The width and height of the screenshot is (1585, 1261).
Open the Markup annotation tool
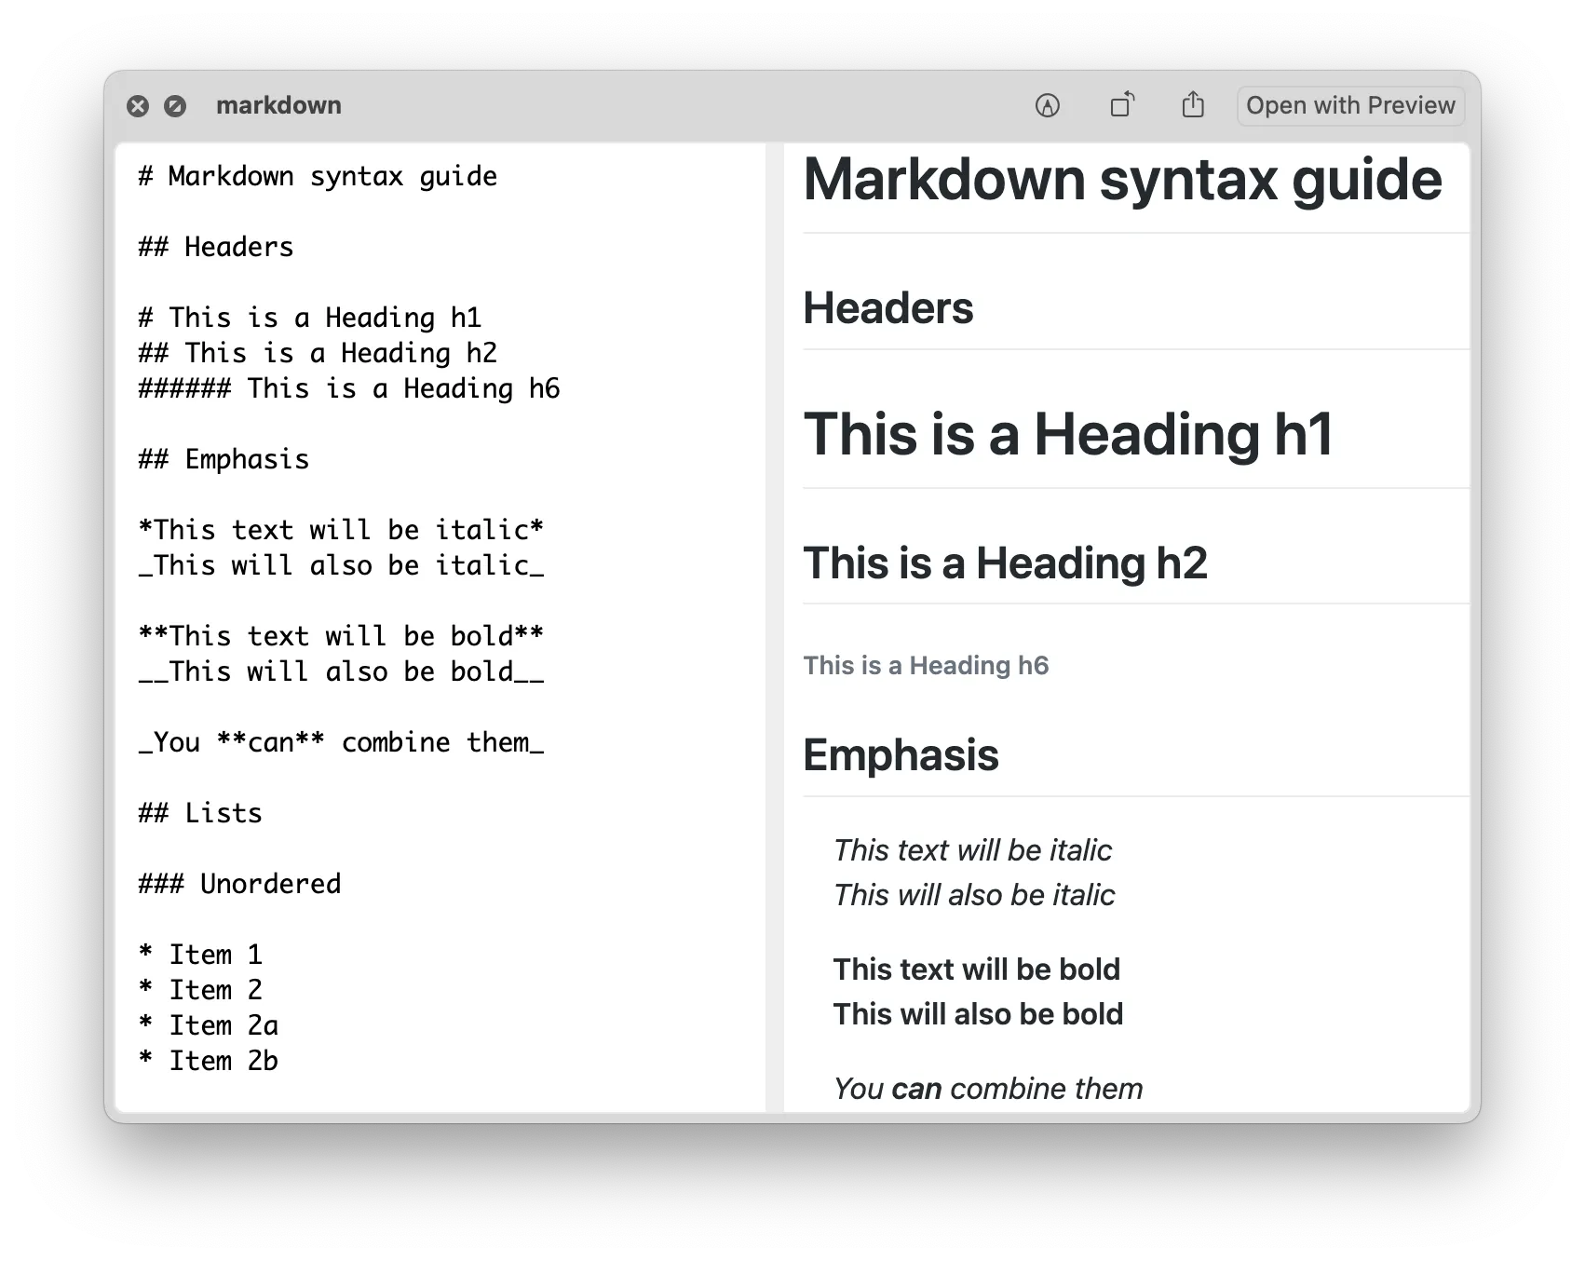coord(1046,105)
